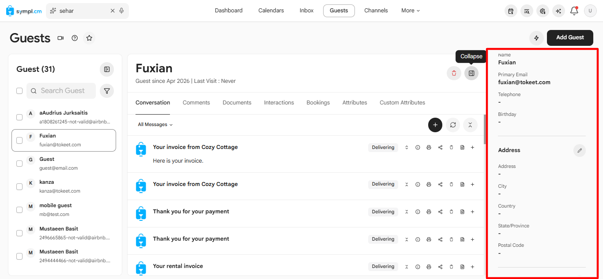Switch to the Documents tab
603x279 pixels.
pyautogui.click(x=237, y=103)
